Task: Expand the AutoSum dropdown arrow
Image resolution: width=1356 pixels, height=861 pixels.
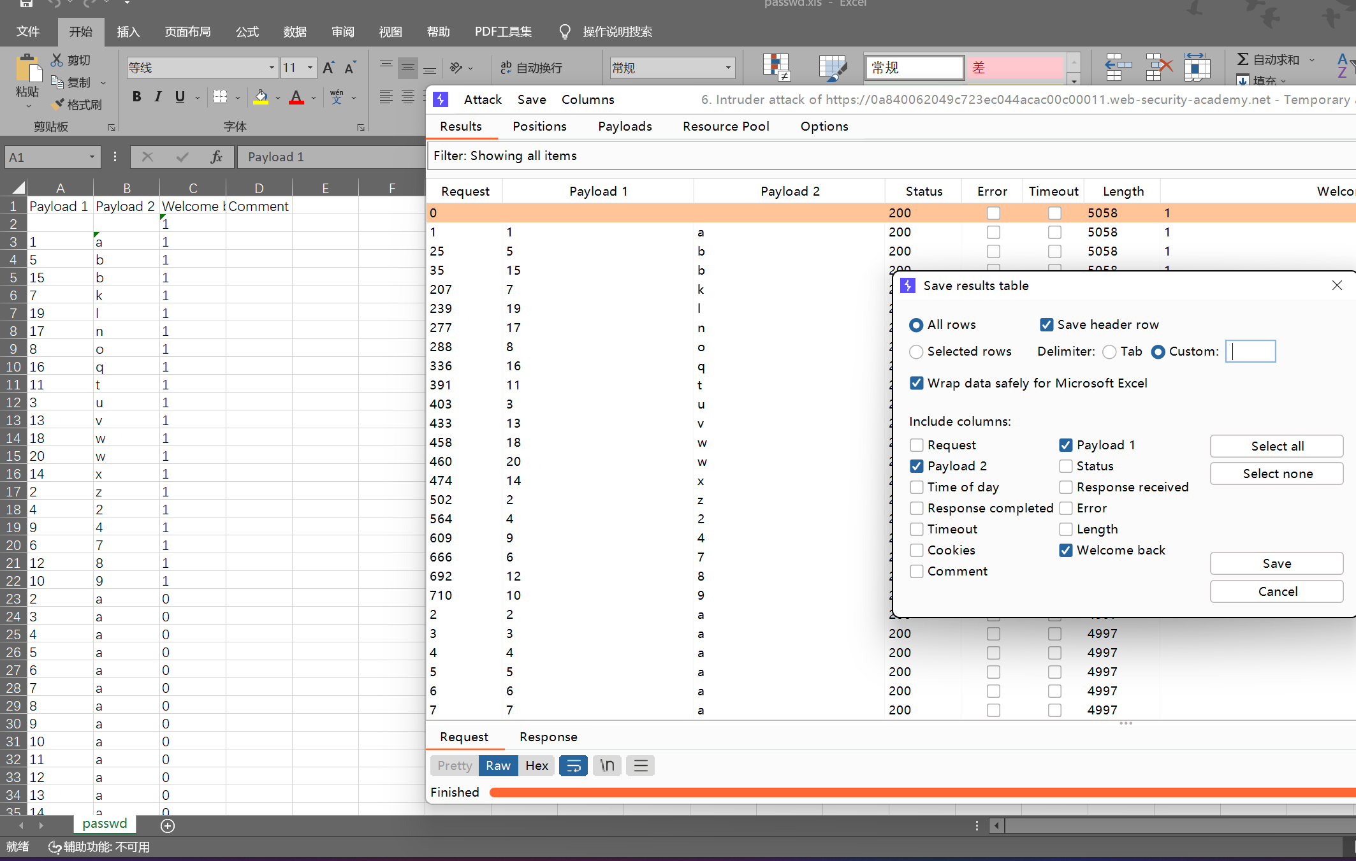Action: [x=1312, y=60]
